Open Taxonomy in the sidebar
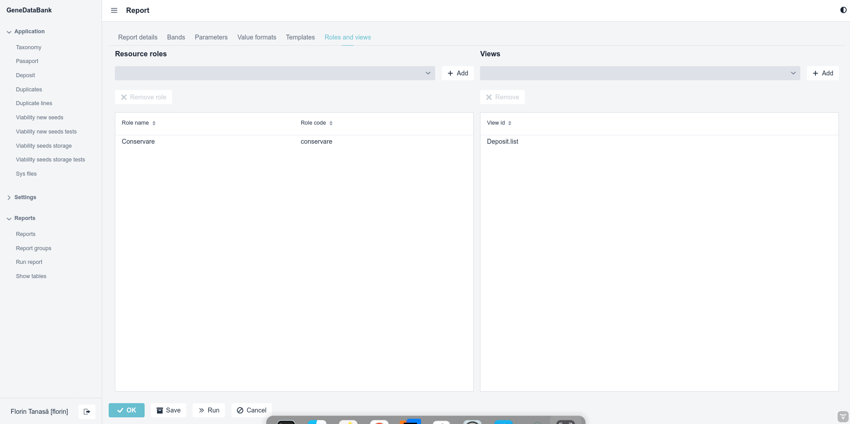Viewport: 850px width, 424px height. click(x=29, y=47)
